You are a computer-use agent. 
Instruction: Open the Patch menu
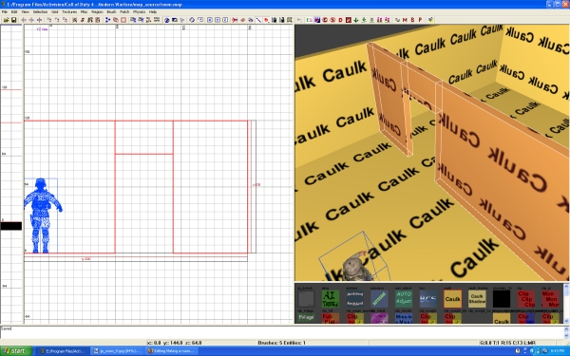click(x=124, y=11)
